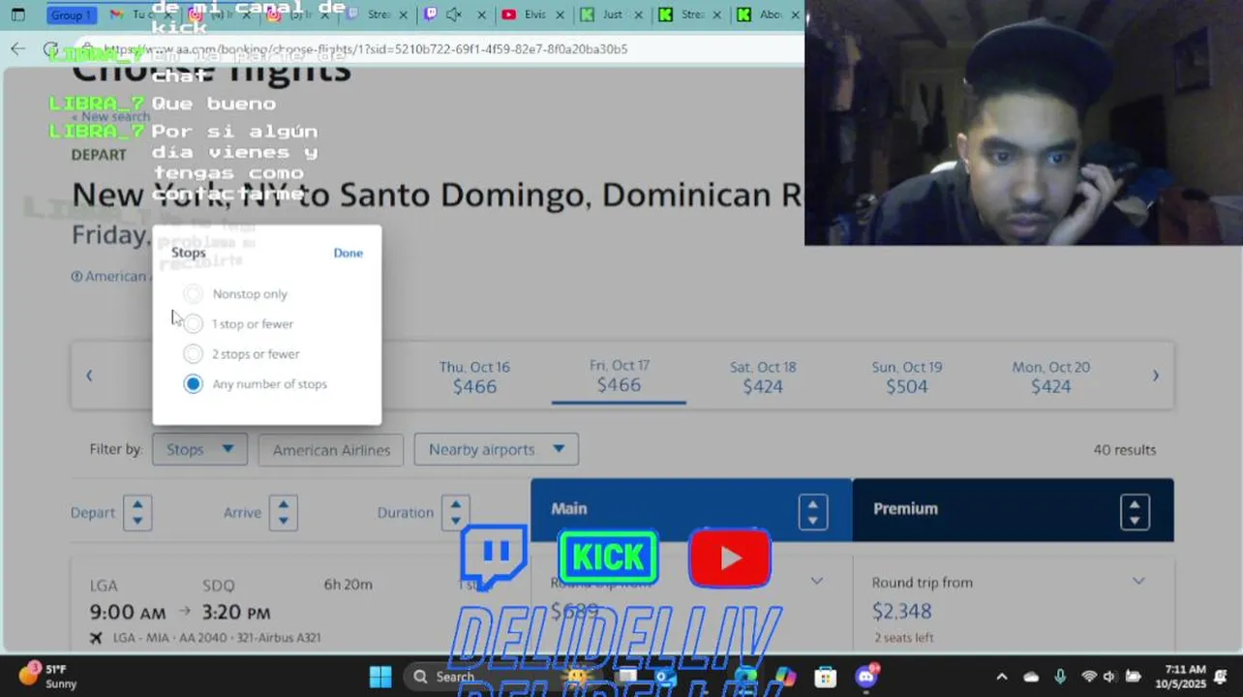Click the airplane icon beside LGA - MIA

pos(96,638)
